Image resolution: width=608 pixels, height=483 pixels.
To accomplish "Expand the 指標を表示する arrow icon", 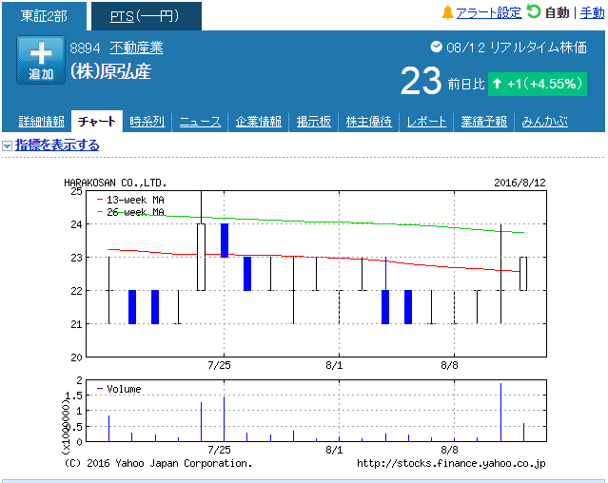I will [x=7, y=145].
